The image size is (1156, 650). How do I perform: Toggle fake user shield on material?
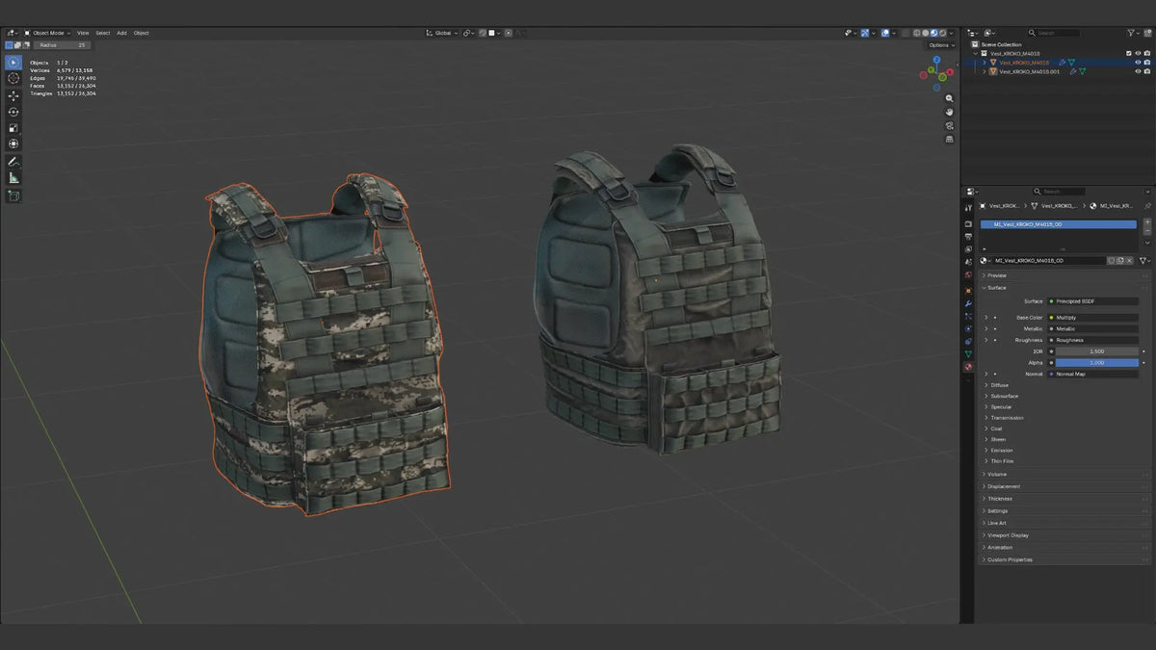(1111, 261)
